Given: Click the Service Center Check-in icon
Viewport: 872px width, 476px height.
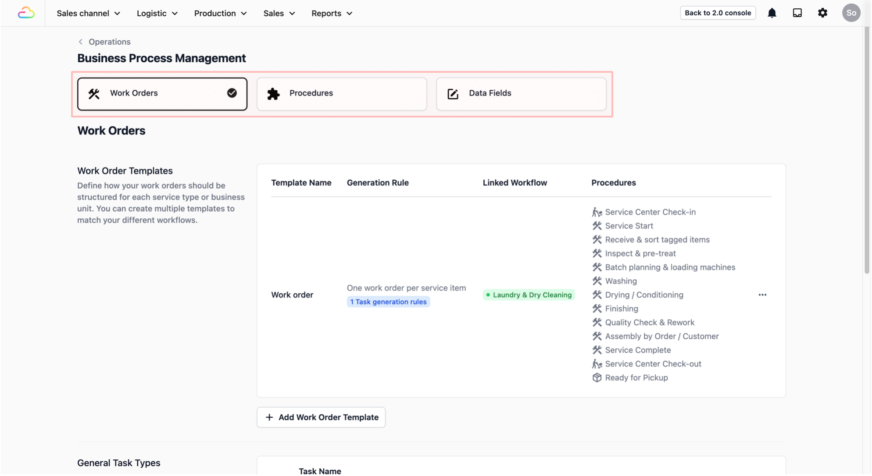Looking at the screenshot, I should 597,212.
